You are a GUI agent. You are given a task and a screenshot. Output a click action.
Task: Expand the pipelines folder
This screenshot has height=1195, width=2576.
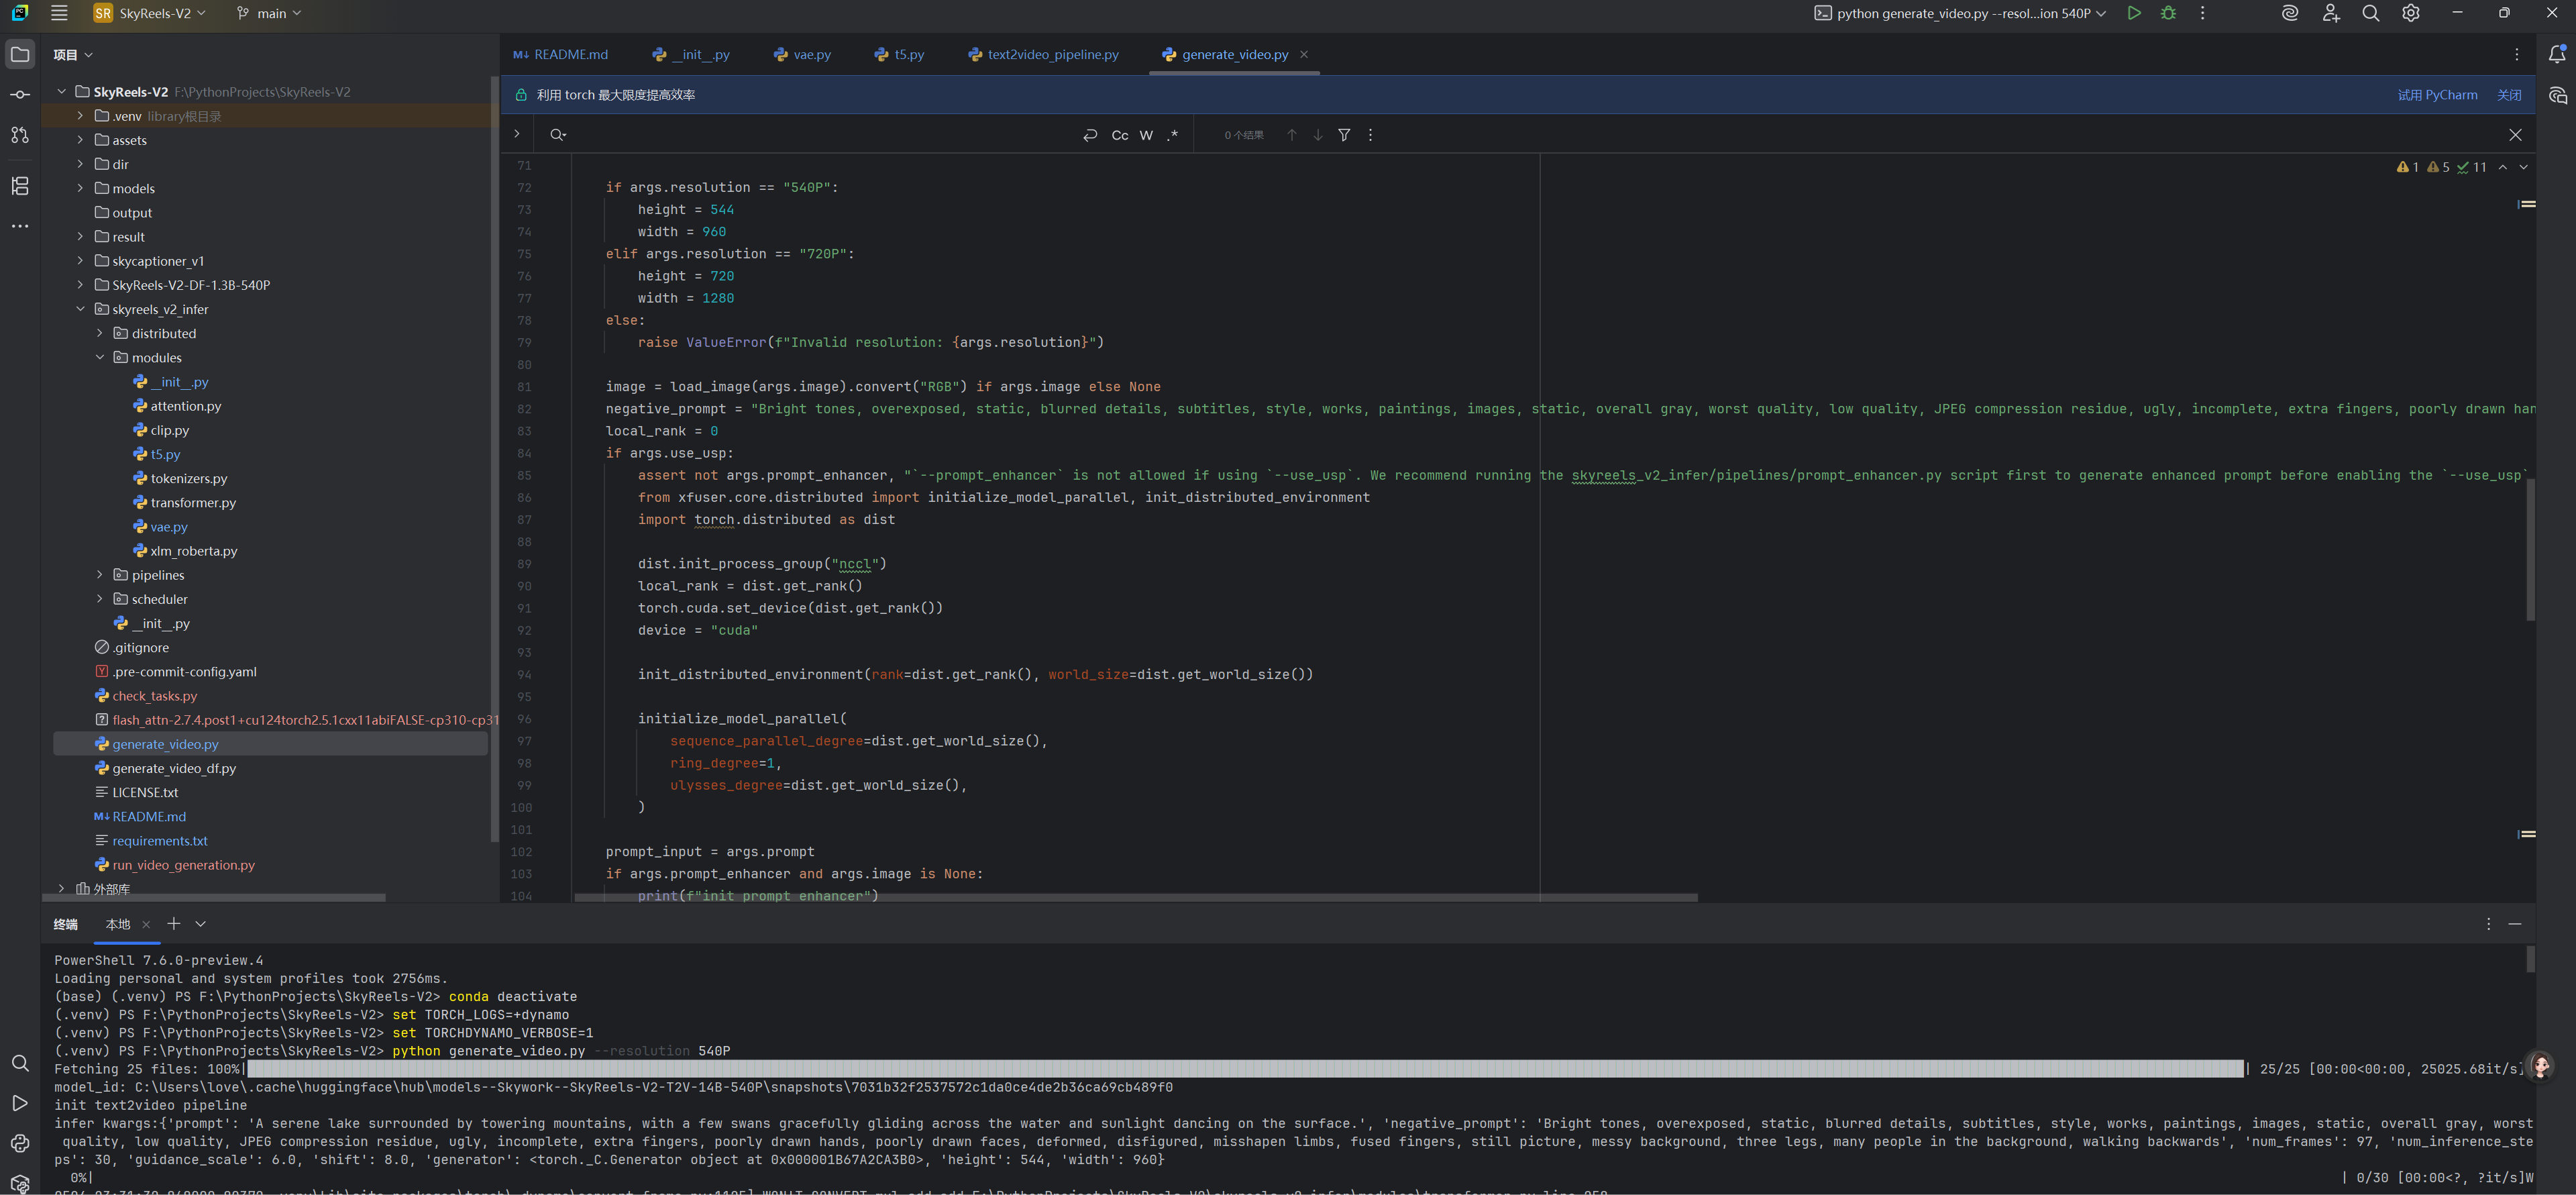coord(100,575)
